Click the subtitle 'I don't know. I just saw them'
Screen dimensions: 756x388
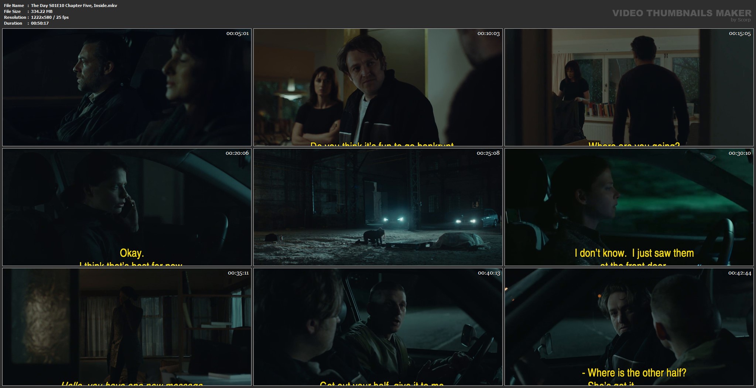pos(634,253)
